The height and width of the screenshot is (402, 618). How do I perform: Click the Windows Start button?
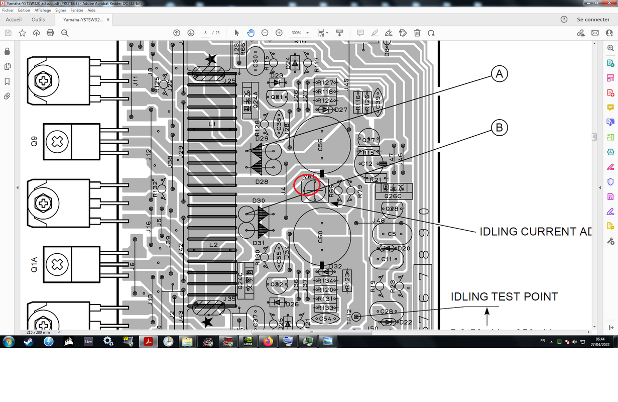(x=9, y=341)
